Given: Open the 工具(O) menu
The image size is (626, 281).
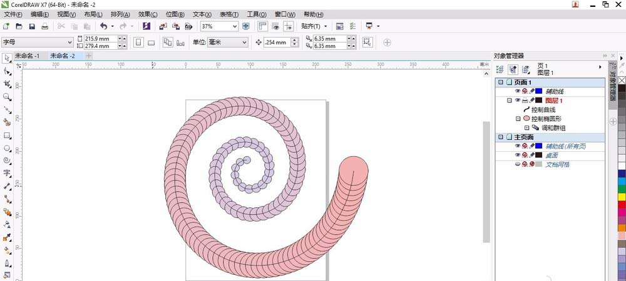Looking at the screenshot, I should click(x=256, y=14).
